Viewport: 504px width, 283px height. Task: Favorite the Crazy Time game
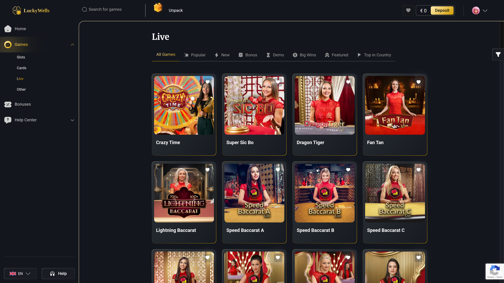coord(207,82)
